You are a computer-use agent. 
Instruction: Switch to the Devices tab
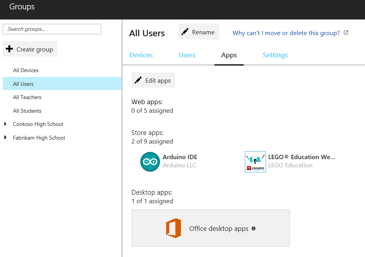[x=141, y=55]
